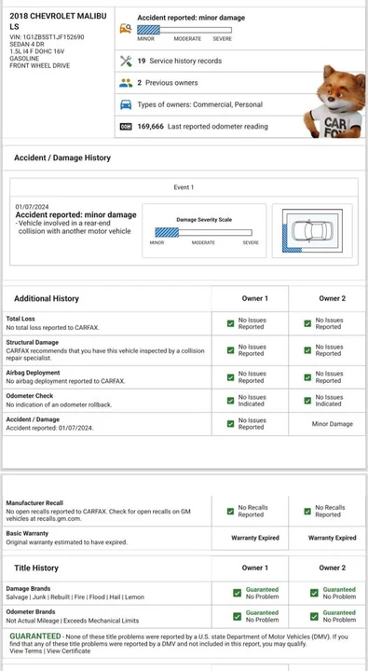Click Owner 2 column header in Title History

332,568
